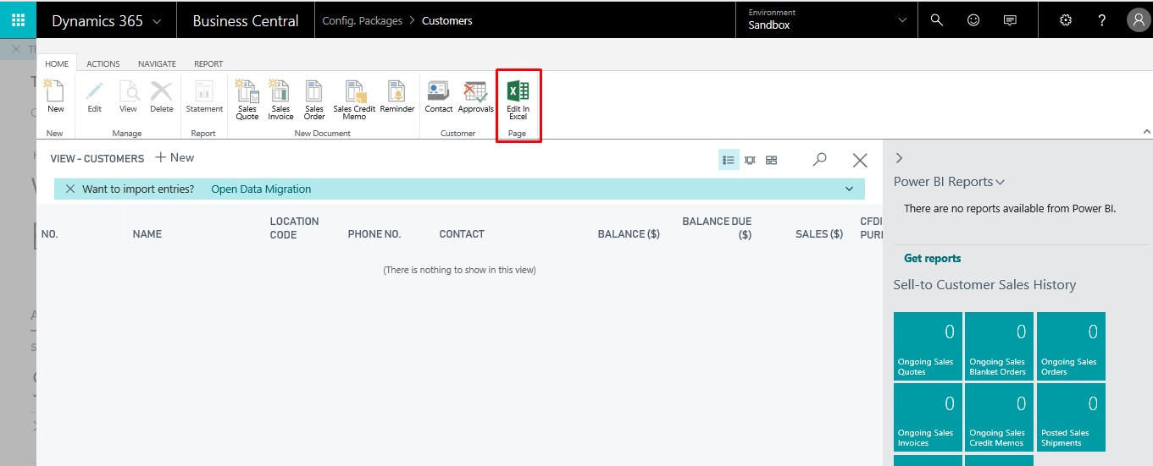This screenshot has width=1153, height=466.
Task: Open the app launcher waffle menu
Action: click(18, 20)
